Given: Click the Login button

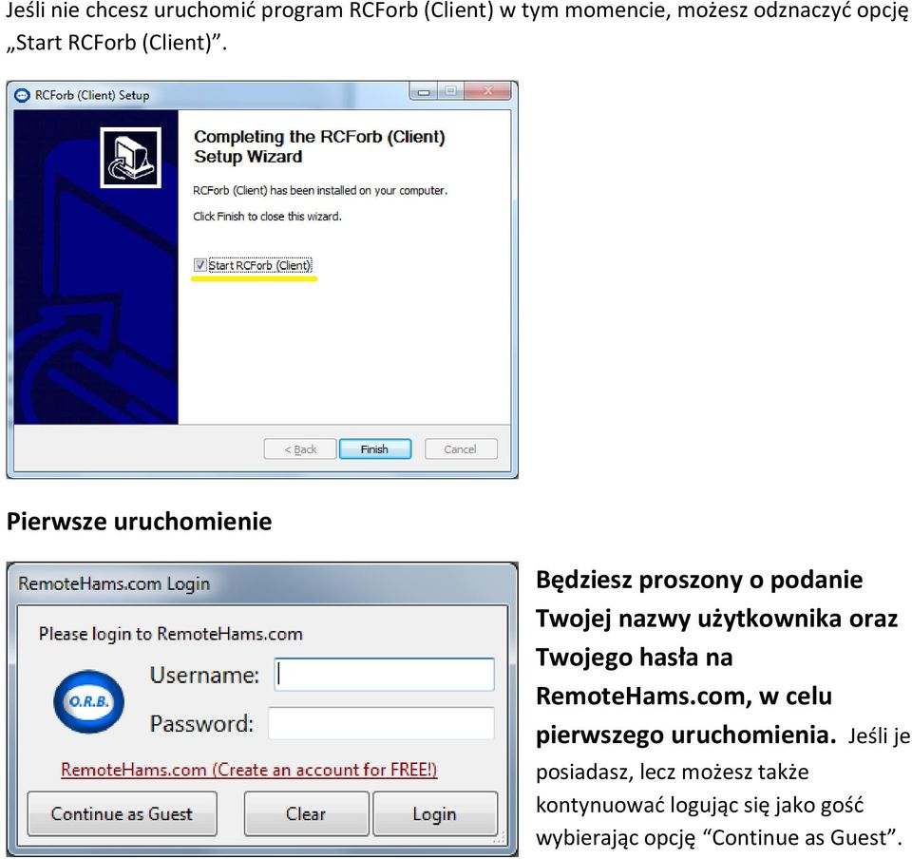Looking at the screenshot, I should (435, 813).
